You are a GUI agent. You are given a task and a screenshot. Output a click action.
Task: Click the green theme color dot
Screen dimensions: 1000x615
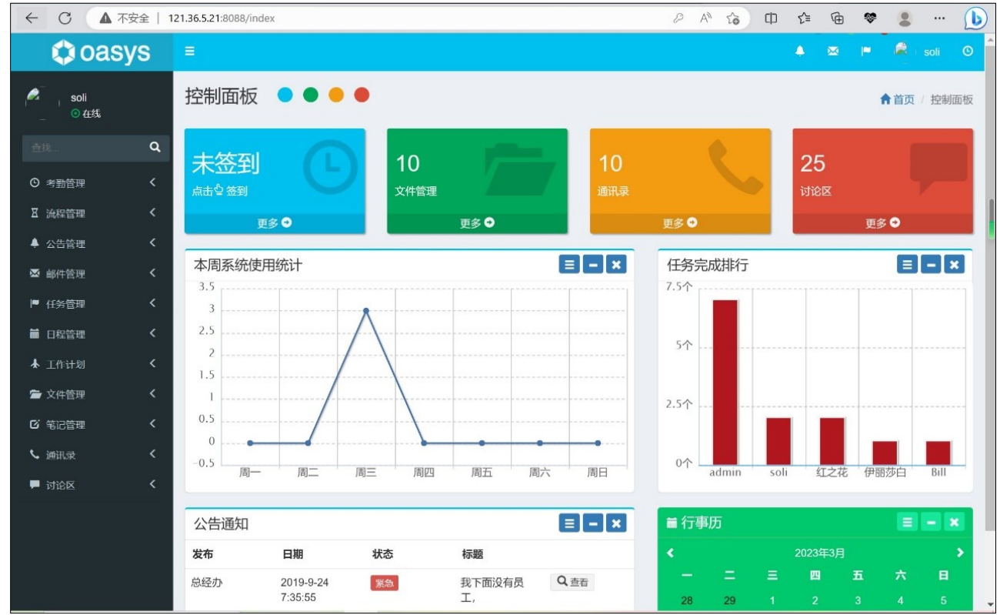point(311,95)
